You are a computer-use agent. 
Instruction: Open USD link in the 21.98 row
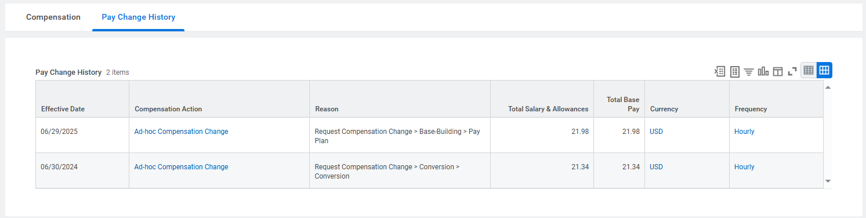(x=656, y=132)
